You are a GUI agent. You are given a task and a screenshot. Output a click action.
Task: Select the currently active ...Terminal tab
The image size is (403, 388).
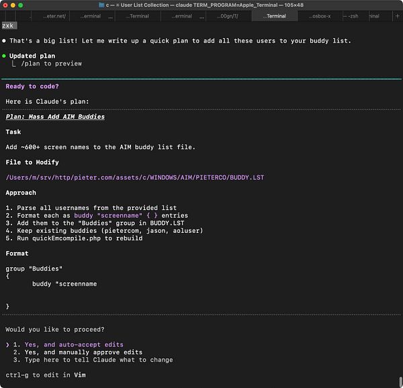pos(275,16)
